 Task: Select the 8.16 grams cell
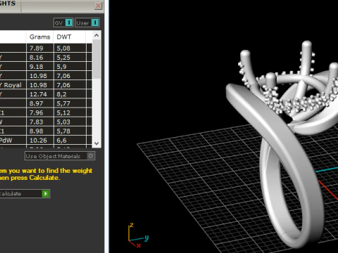tap(40, 58)
